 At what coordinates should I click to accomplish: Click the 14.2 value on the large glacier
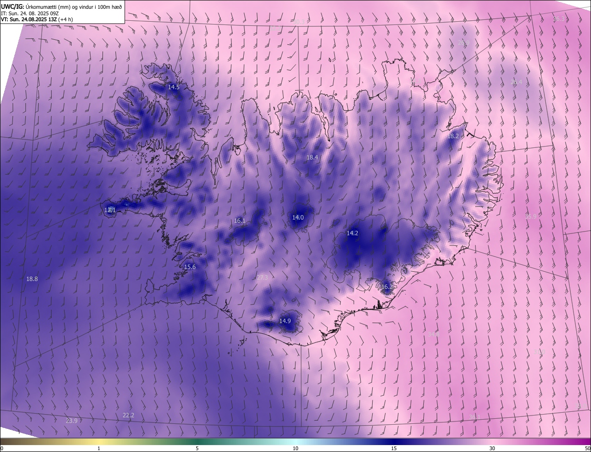[x=353, y=233]
